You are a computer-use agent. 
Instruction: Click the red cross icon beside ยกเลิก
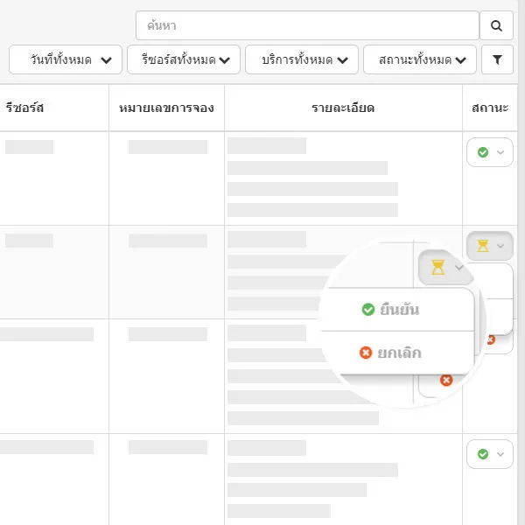[x=367, y=353]
